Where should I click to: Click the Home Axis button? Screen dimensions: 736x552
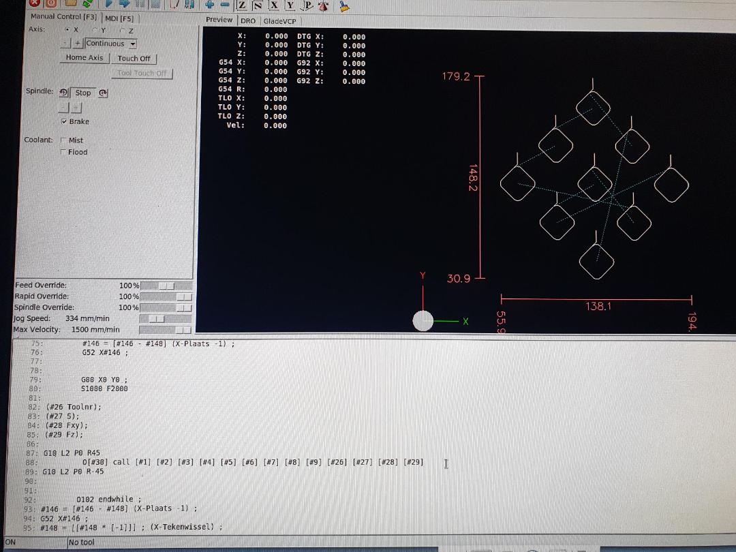pos(84,57)
